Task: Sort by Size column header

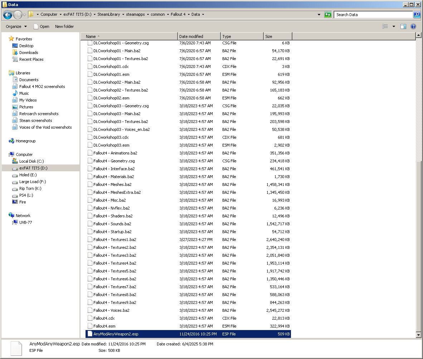Action: click(278, 36)
